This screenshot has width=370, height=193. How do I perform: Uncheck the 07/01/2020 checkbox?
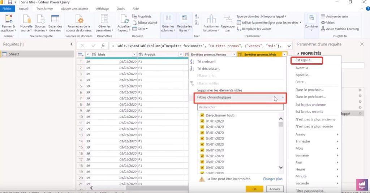click(202, 156)
